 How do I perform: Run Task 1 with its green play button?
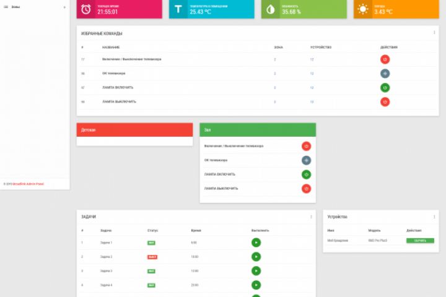pos(256,243)
